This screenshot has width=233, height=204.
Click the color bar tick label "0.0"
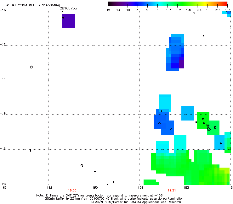click(217, 10)
